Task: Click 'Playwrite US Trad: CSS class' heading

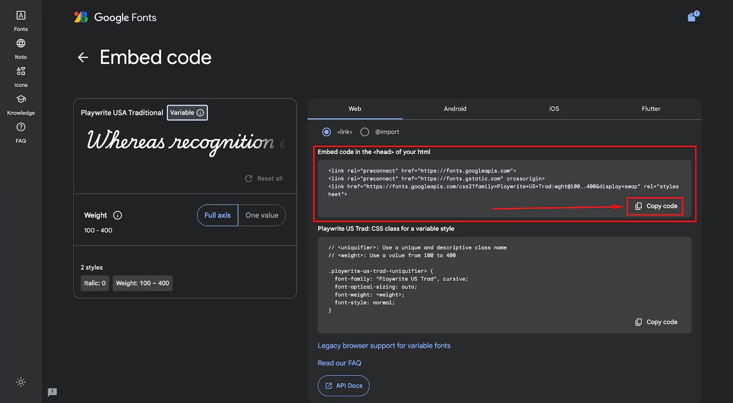Action: [x=386, y=229]
